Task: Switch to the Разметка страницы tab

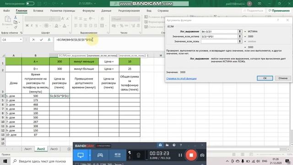Action: click(x=63, y=11)
